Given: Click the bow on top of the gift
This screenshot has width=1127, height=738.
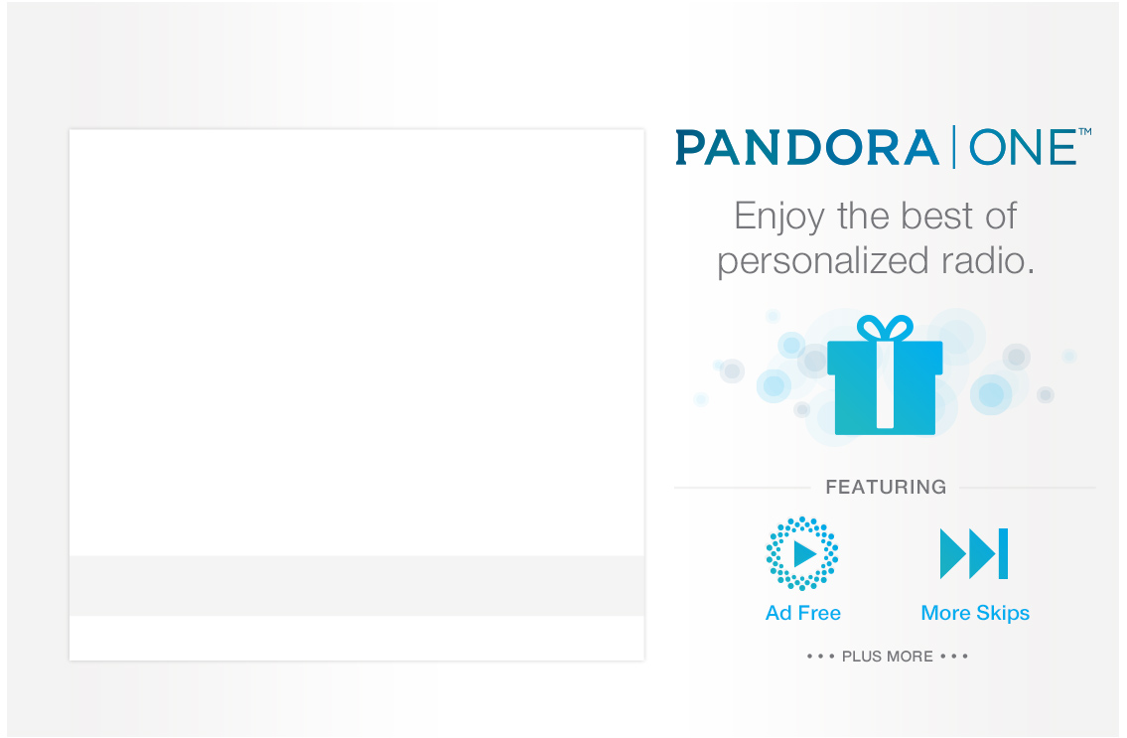Looking at the screenshot, I should [x=885, y=328].
